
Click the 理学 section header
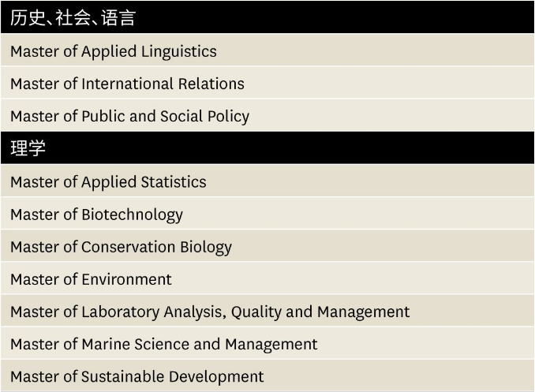coord(28,148)
